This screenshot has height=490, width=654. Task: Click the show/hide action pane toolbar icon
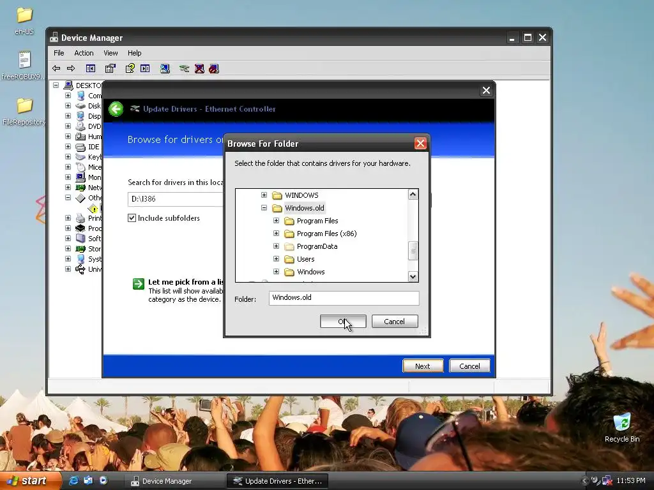145,68
